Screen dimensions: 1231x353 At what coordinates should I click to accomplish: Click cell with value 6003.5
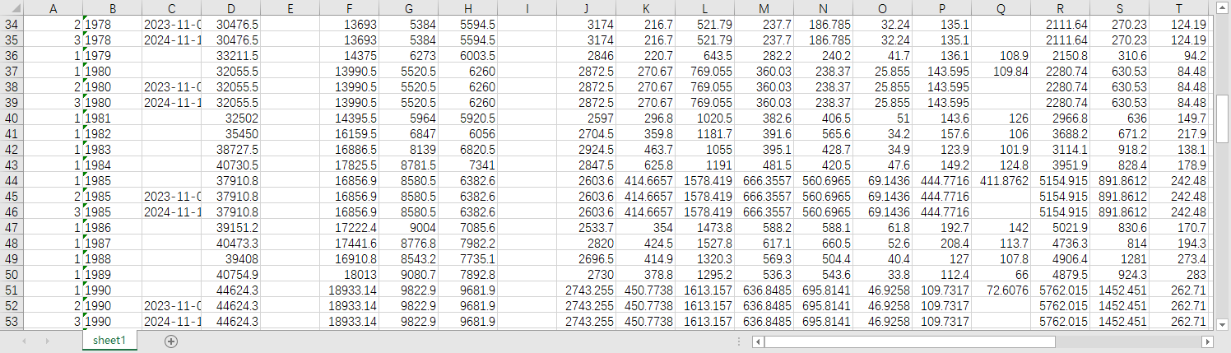[x=468, y=56]
